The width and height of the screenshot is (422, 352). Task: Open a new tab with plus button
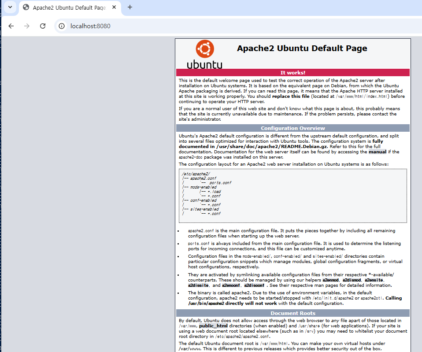click(130, 7)
